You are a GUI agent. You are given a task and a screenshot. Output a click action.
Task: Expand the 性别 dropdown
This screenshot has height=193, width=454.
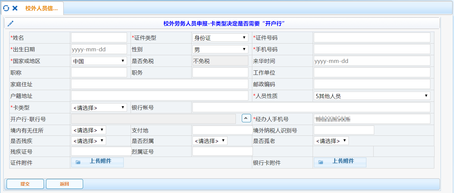(x=220, y=49)
